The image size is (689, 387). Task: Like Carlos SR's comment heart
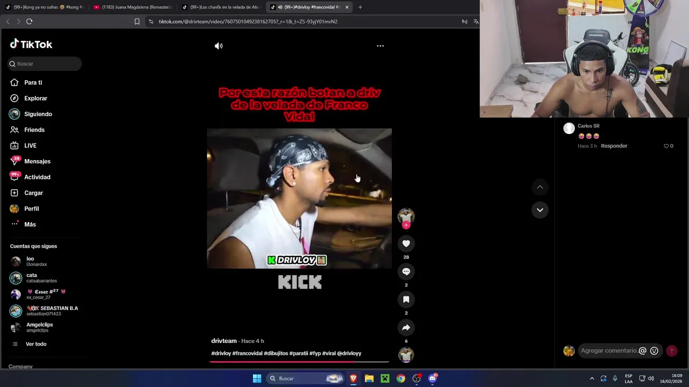pos(666,146)
